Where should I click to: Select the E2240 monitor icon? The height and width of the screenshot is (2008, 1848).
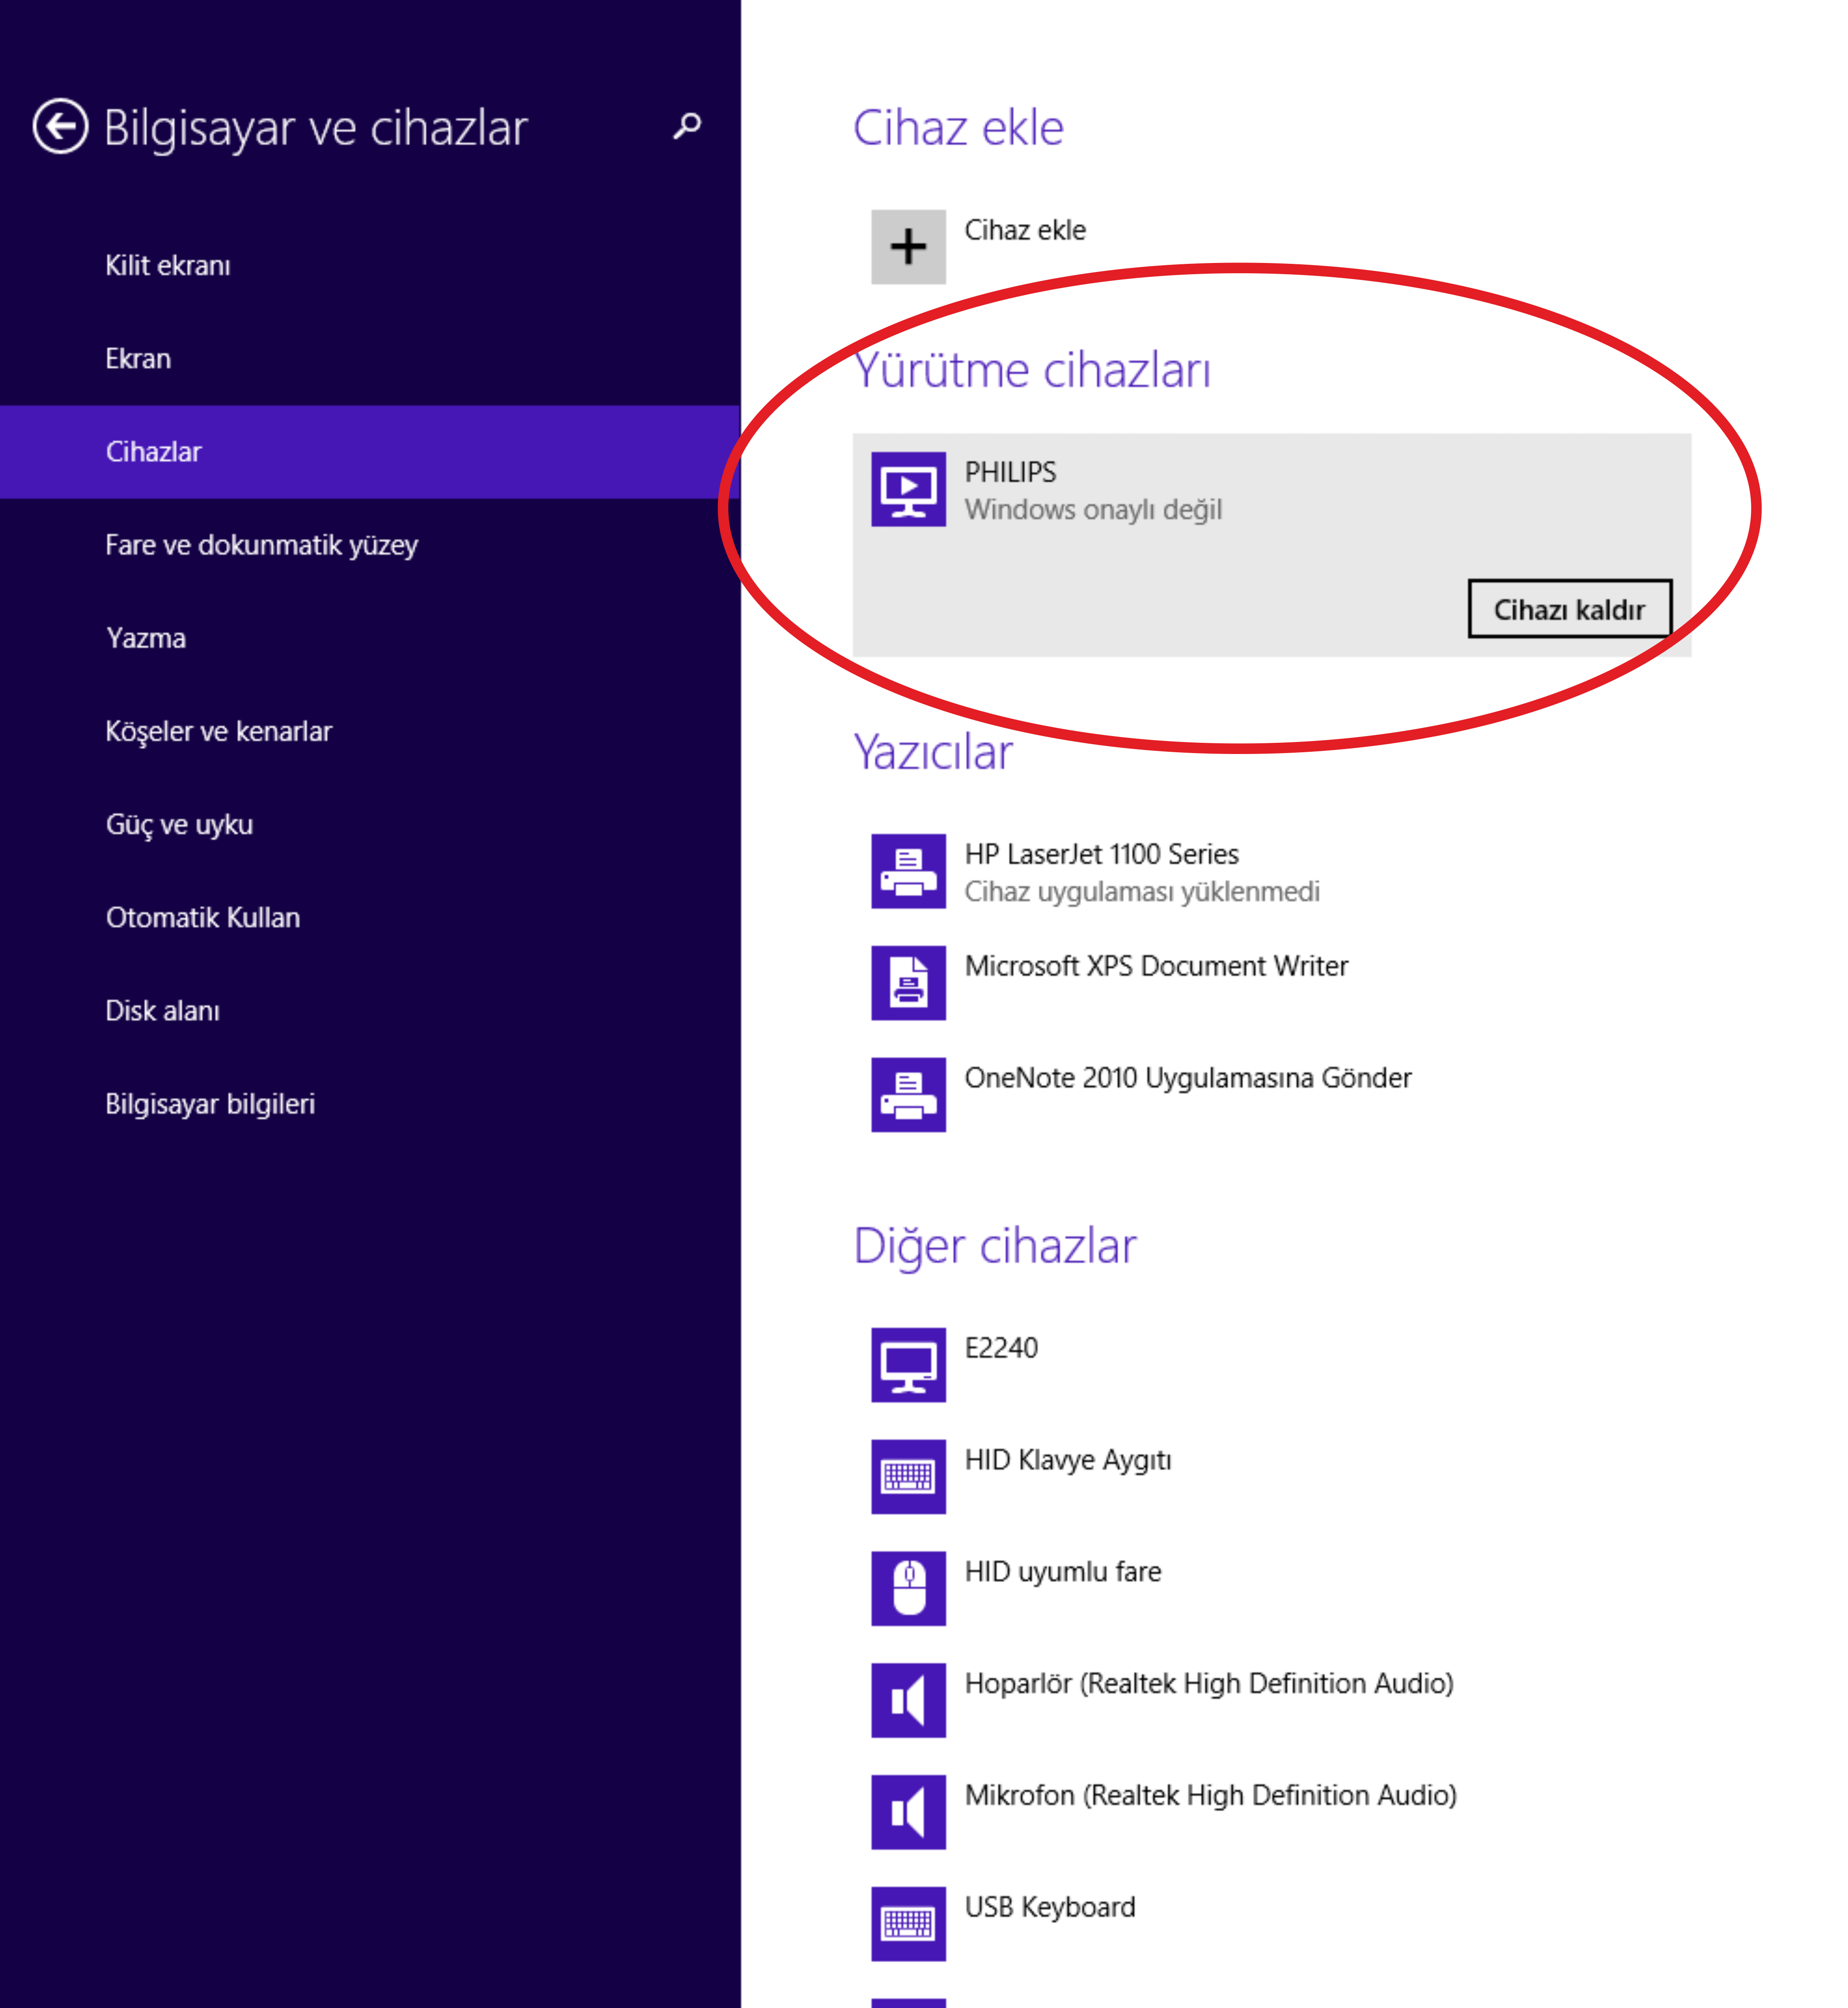coord(908,1364)
